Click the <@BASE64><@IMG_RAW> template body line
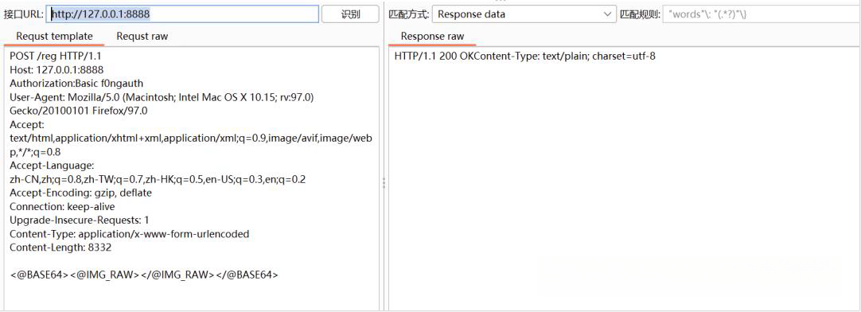861x312 pixels. coord(144,275)
